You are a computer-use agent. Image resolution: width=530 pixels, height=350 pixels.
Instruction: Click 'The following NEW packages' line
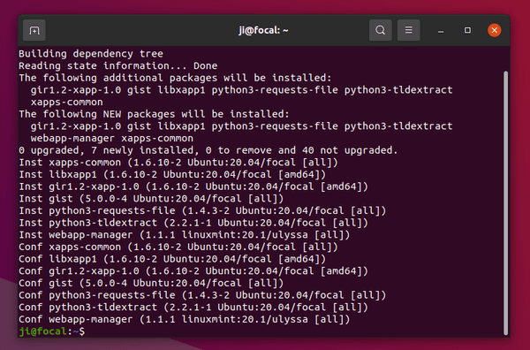[154, 114]
